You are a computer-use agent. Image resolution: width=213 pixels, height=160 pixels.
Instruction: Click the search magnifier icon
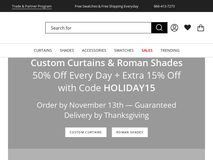(x=159, y=28)
